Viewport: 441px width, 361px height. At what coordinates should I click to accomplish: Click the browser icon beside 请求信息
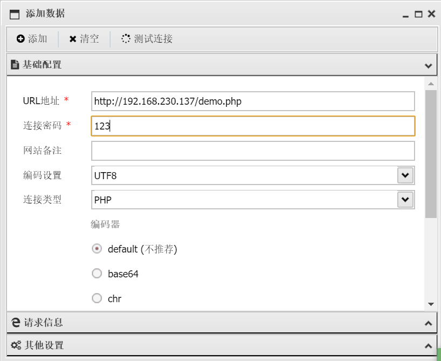(16, 323)
